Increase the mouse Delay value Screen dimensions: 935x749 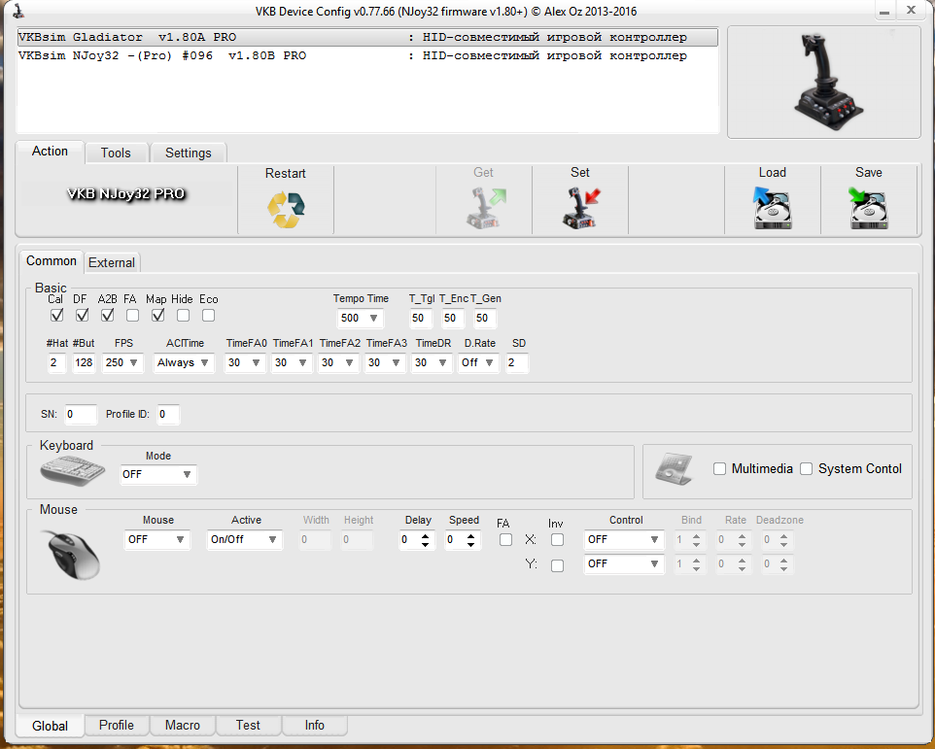[425, 535]
